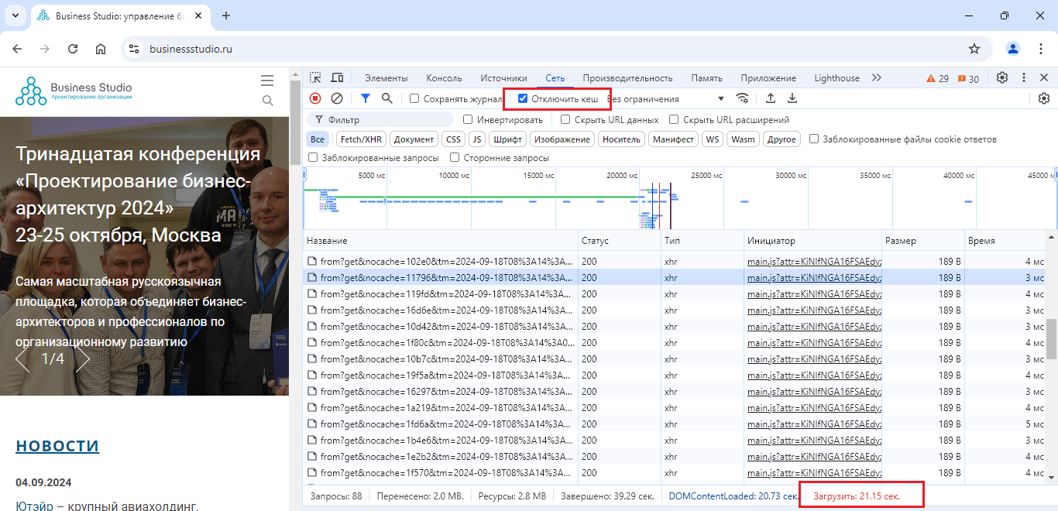Filter requests by CSS type
The height and width of the screenshot is (511, 1058).
(x=453, y=139)
